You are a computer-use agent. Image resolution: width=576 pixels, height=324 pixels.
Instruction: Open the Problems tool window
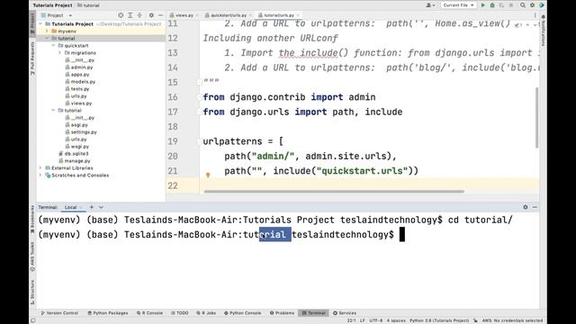pos(282,313)
